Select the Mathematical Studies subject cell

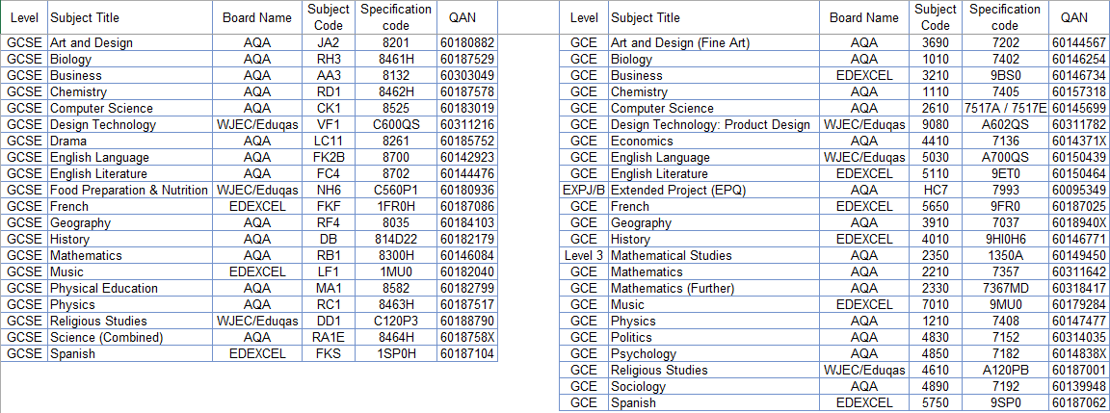click(714, 256)
